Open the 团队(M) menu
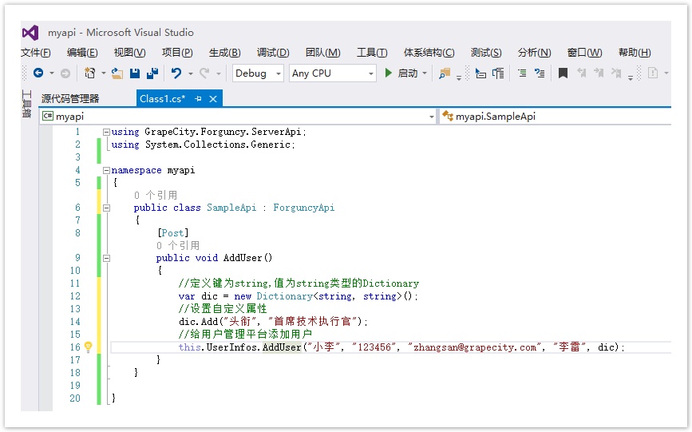This screenshot has width=692, height=432. tap(323, 53)
